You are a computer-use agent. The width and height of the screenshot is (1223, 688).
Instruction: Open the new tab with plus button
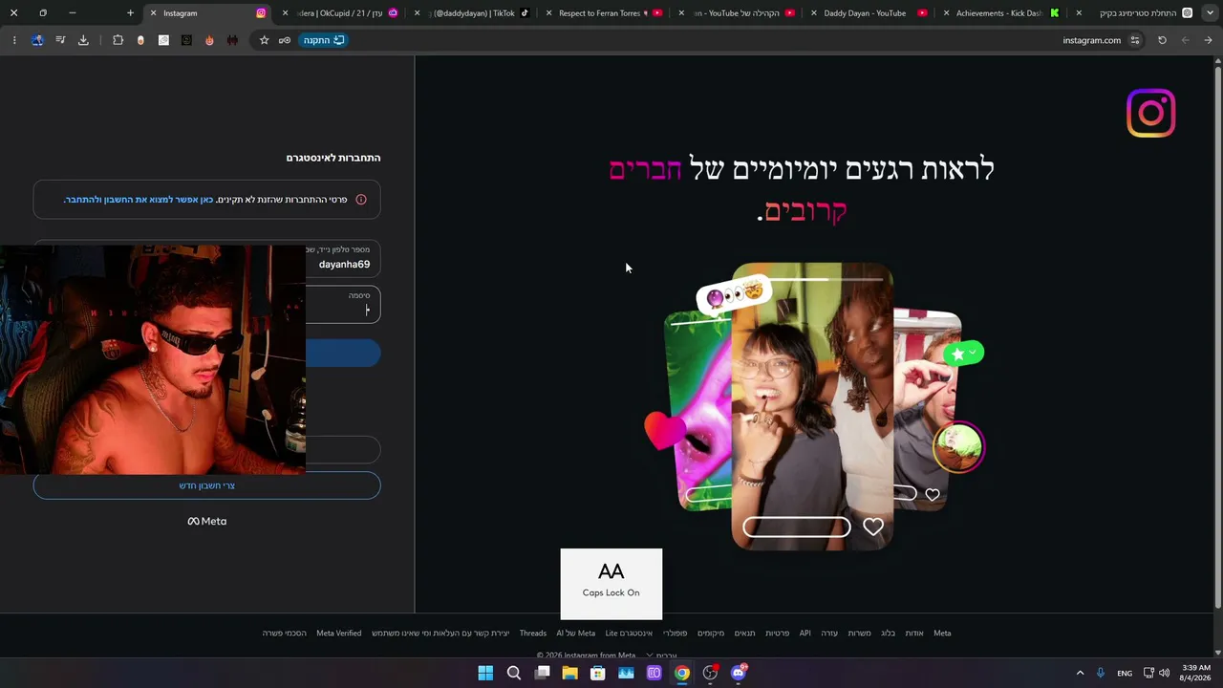[131, 13]
